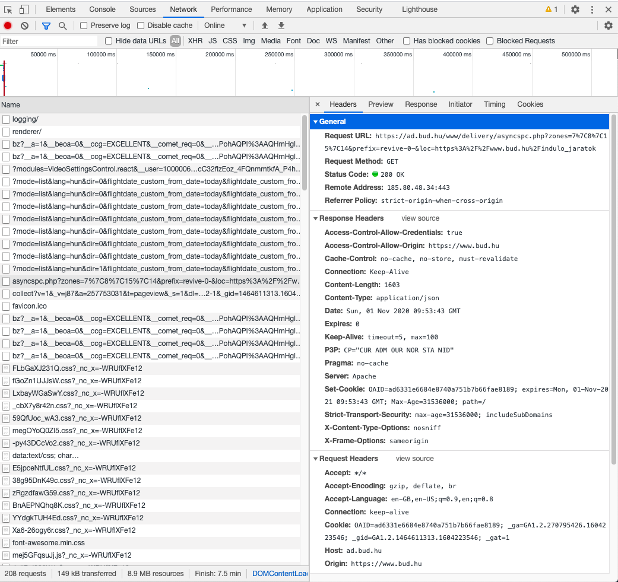
Task: Select the favicon.ico request
Action: [x=150, y=306]
